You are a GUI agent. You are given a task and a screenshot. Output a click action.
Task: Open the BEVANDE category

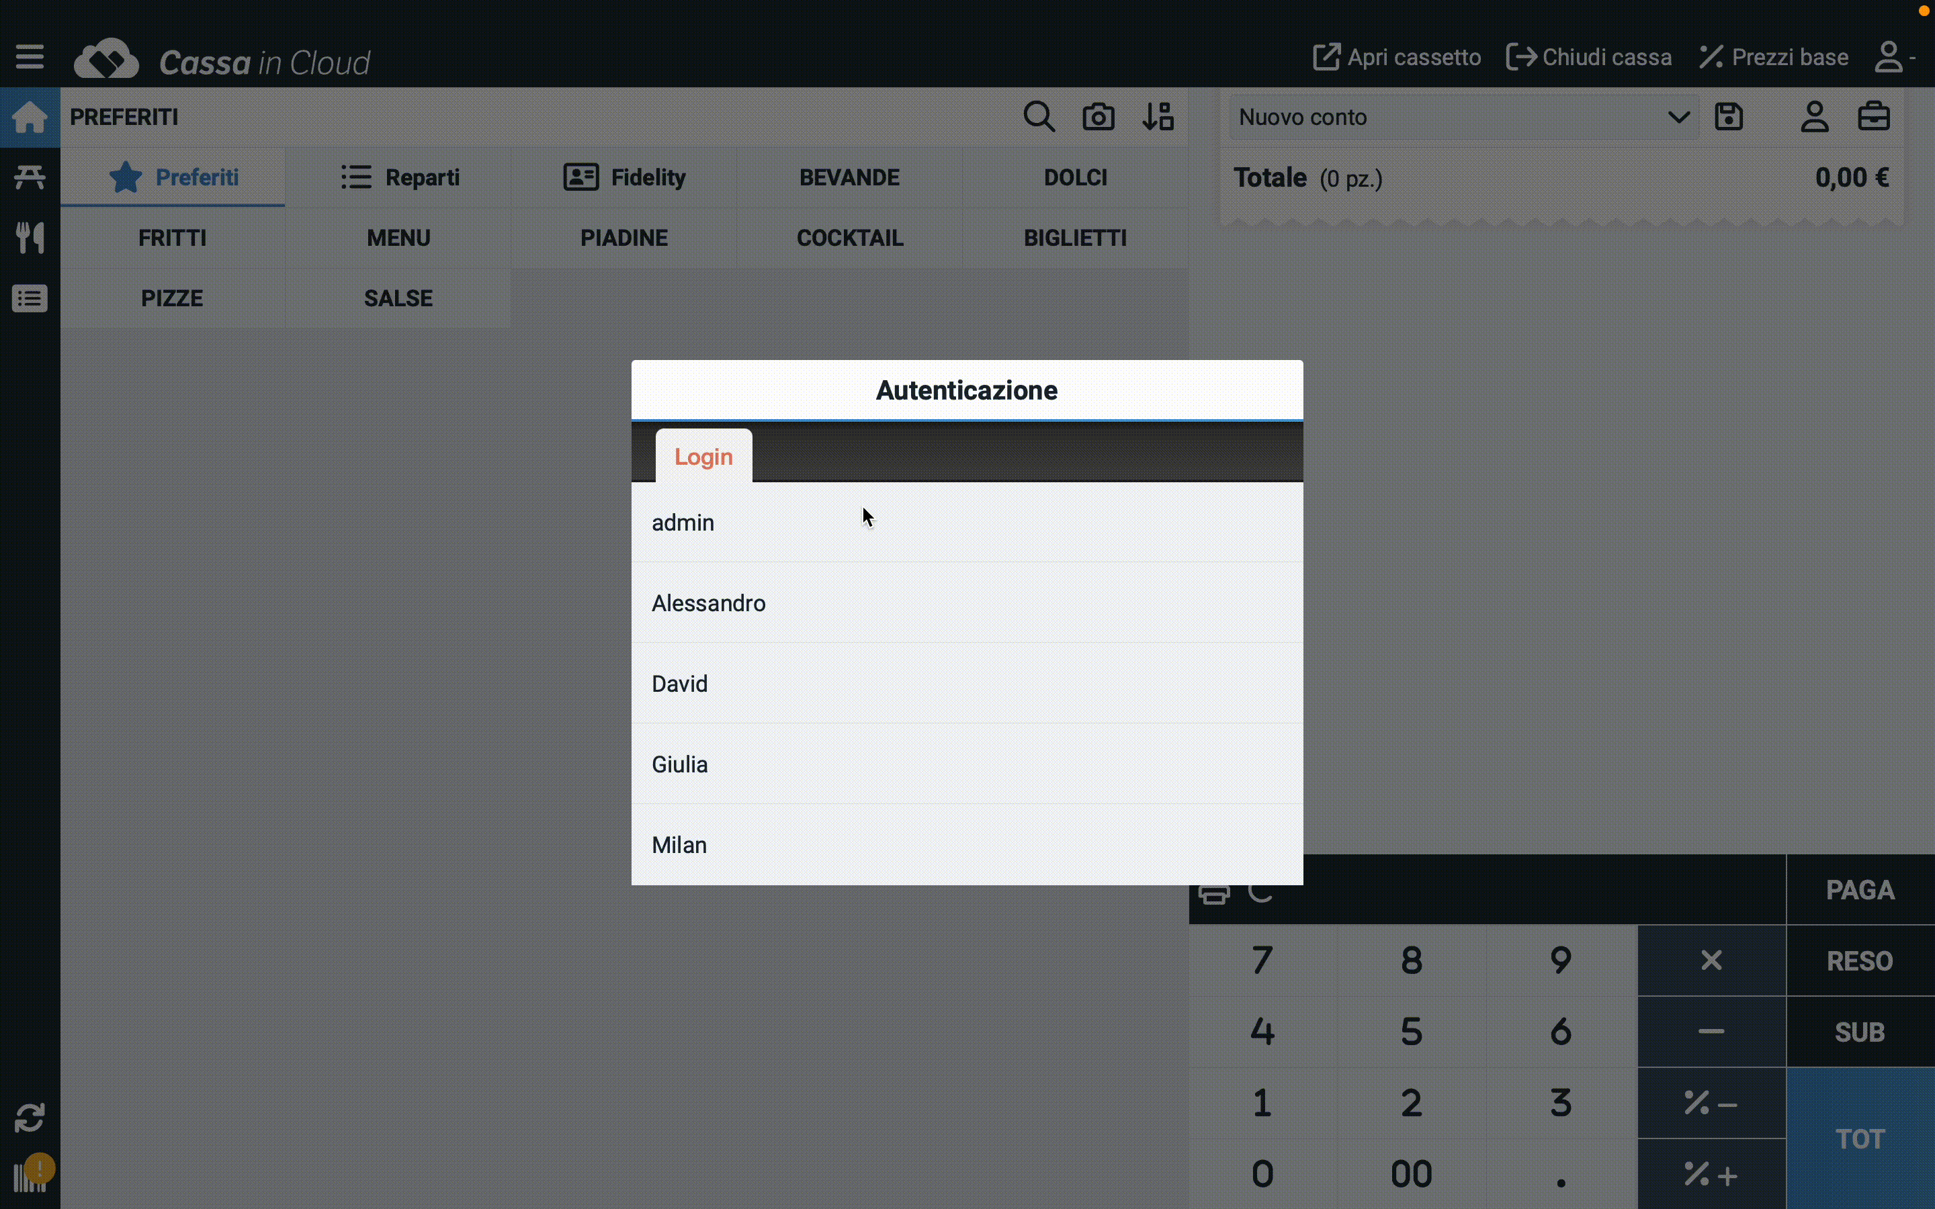(x=850, y=177)
